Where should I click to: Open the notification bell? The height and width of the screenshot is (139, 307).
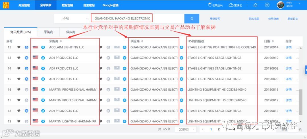[x=255, y=5]
